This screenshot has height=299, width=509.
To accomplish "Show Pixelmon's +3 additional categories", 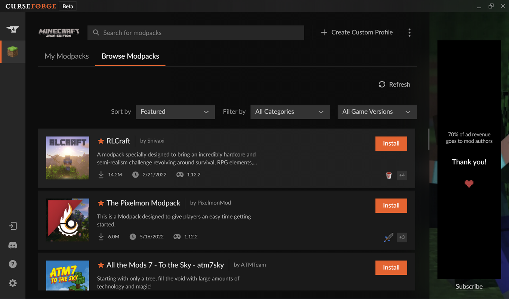I will (x=402, y=237).
